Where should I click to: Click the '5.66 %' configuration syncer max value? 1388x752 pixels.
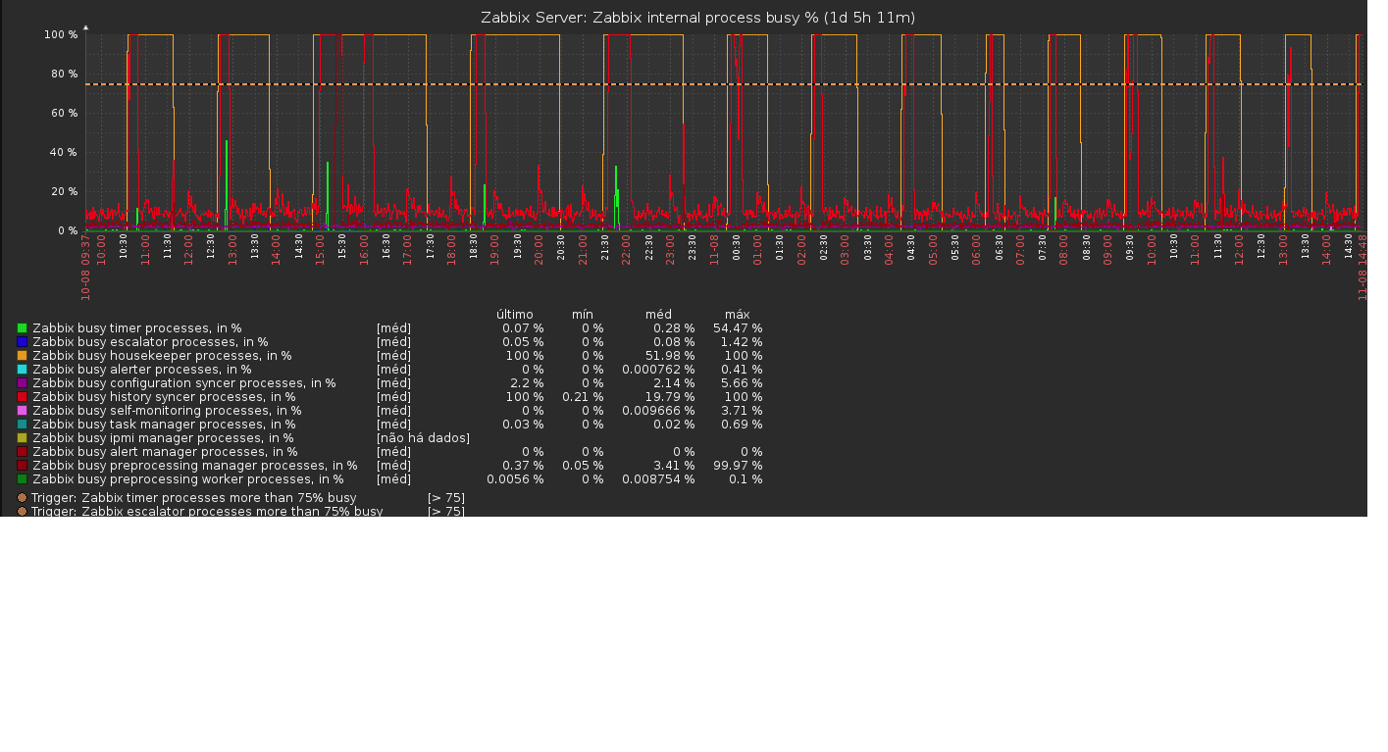coord(742,383)
